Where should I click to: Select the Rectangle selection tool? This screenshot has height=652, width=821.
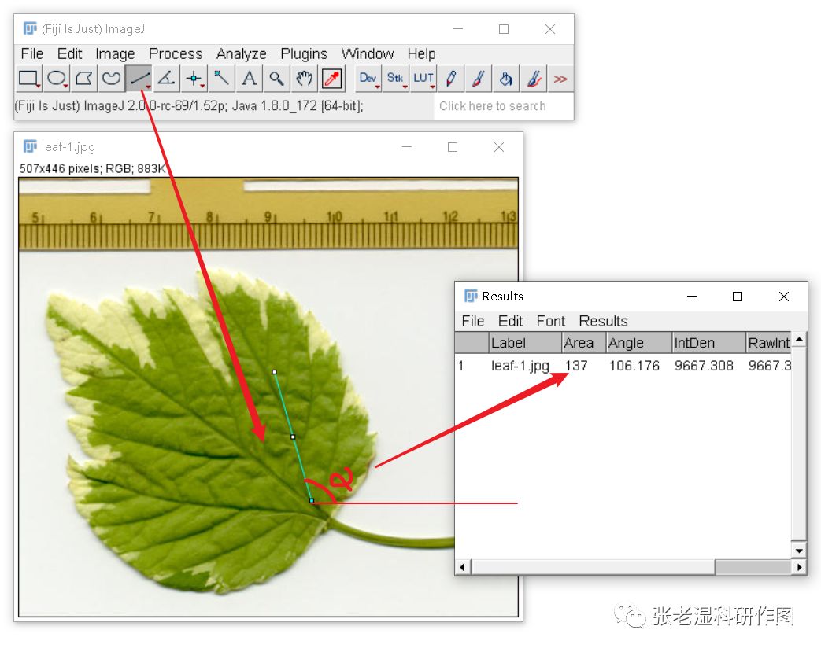click(29, 79)
